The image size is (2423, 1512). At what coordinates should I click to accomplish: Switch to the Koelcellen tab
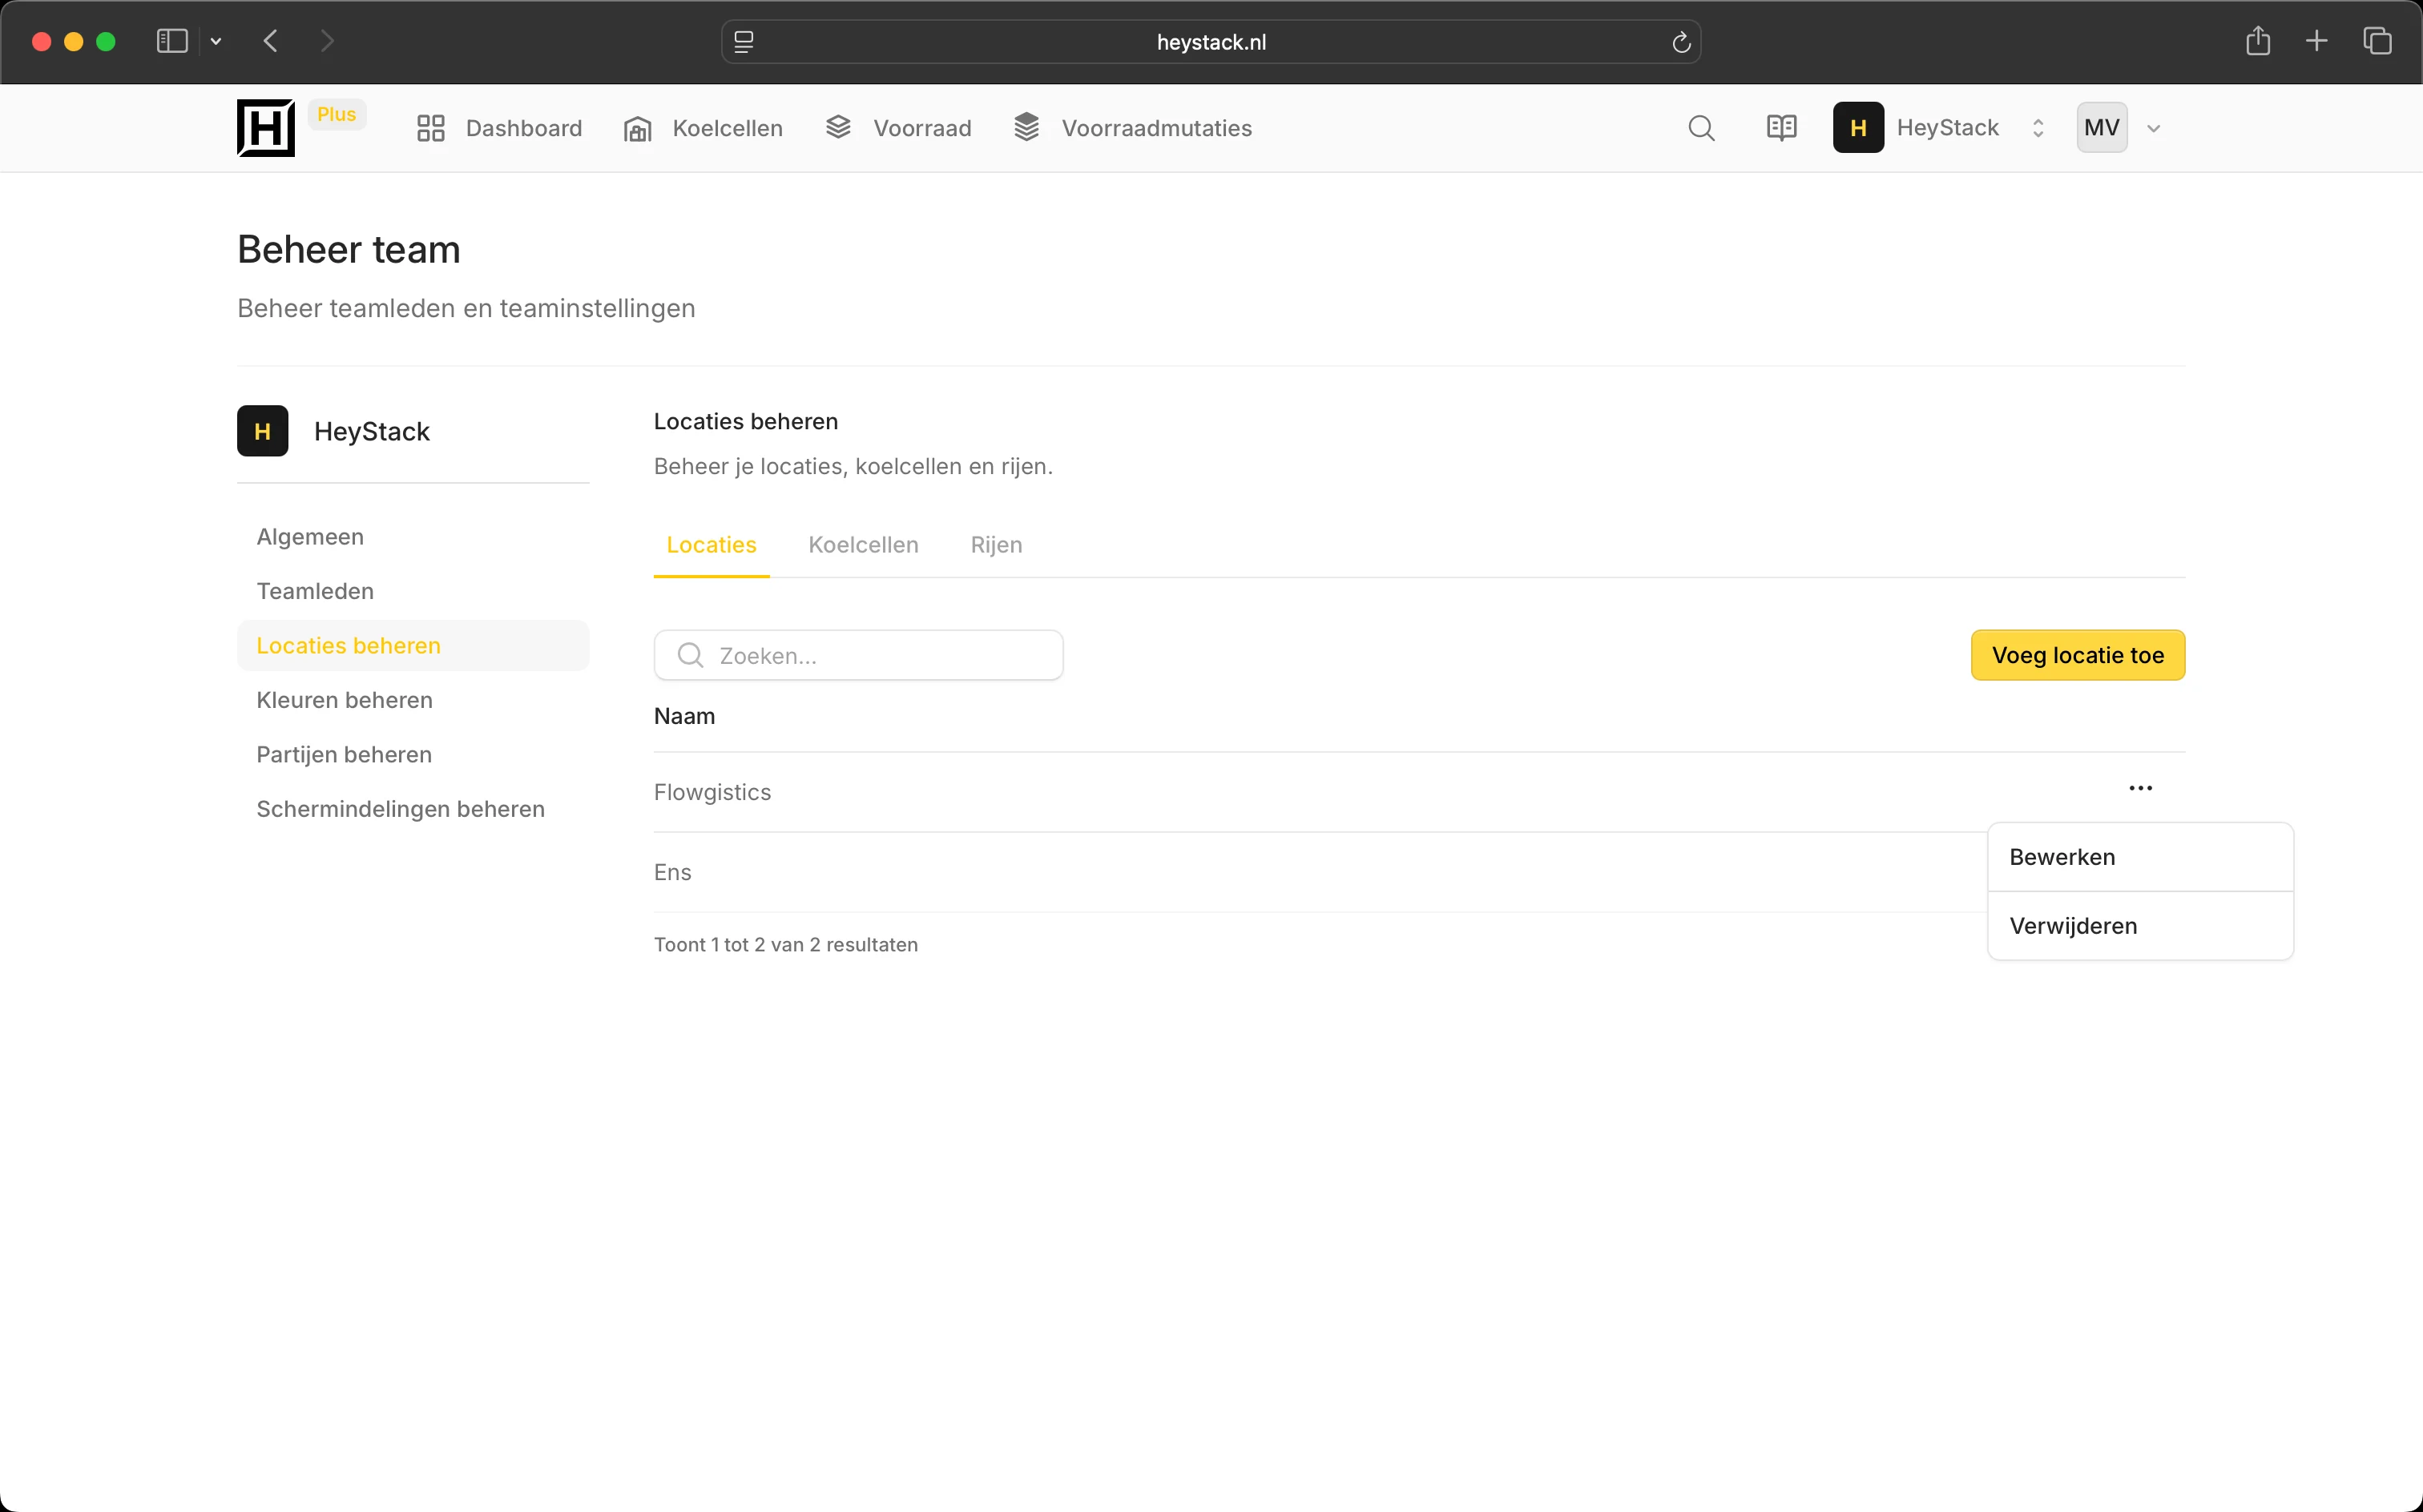click(862, 545)
